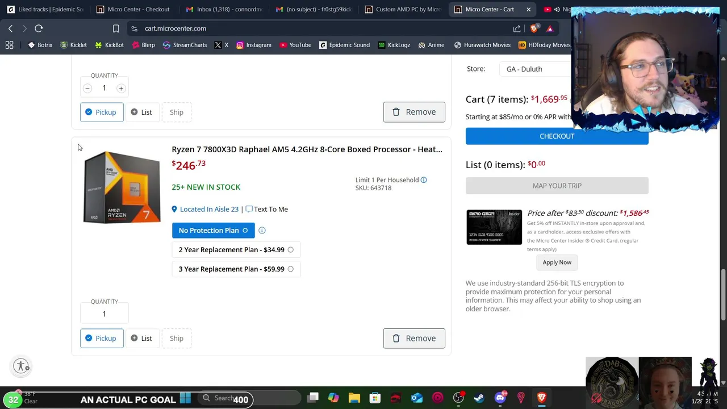Click the Brave browser taskbar icon
The image size is (727, 409).
pyautogui.click(x=541, y=398)
